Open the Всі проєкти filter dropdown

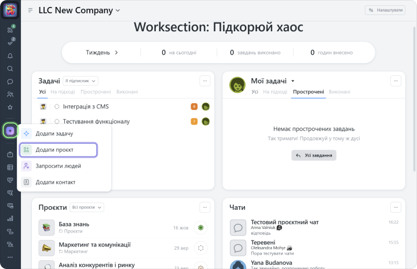(x=87, y=208)
